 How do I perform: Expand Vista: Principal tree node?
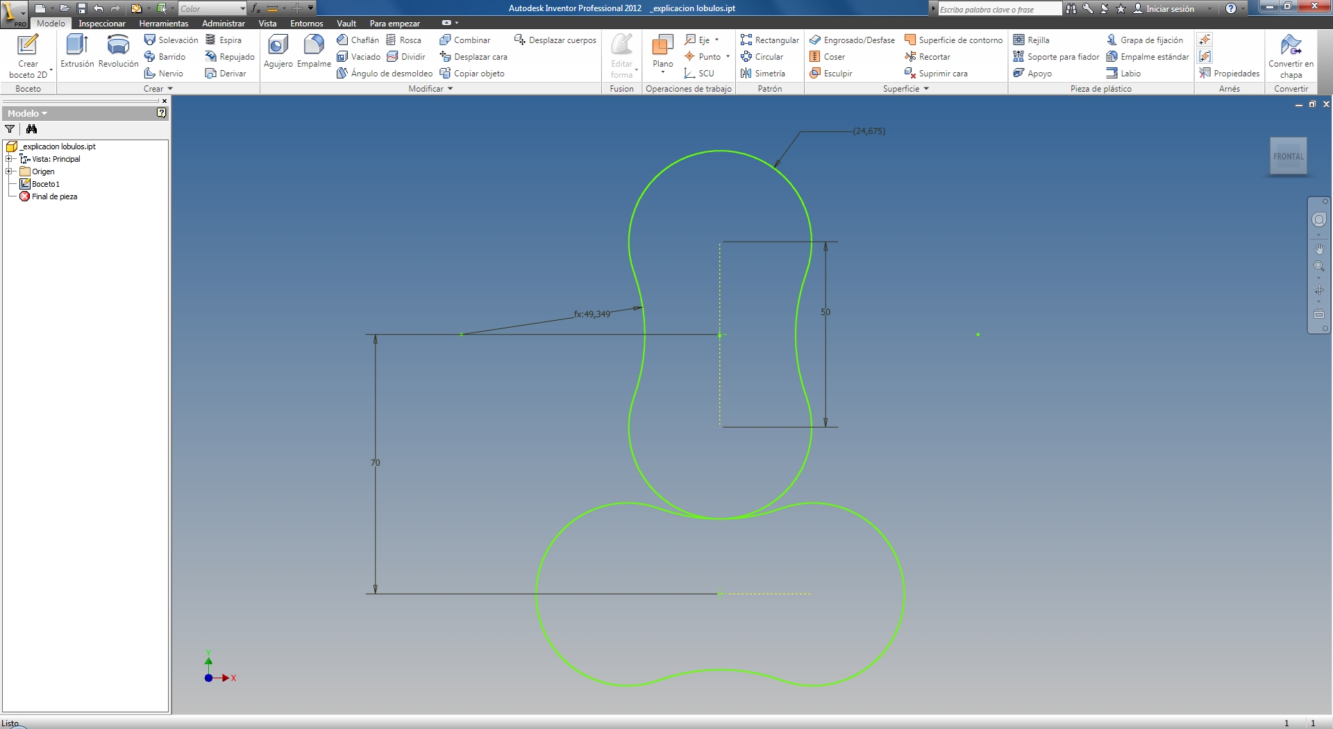click(10, 159)
